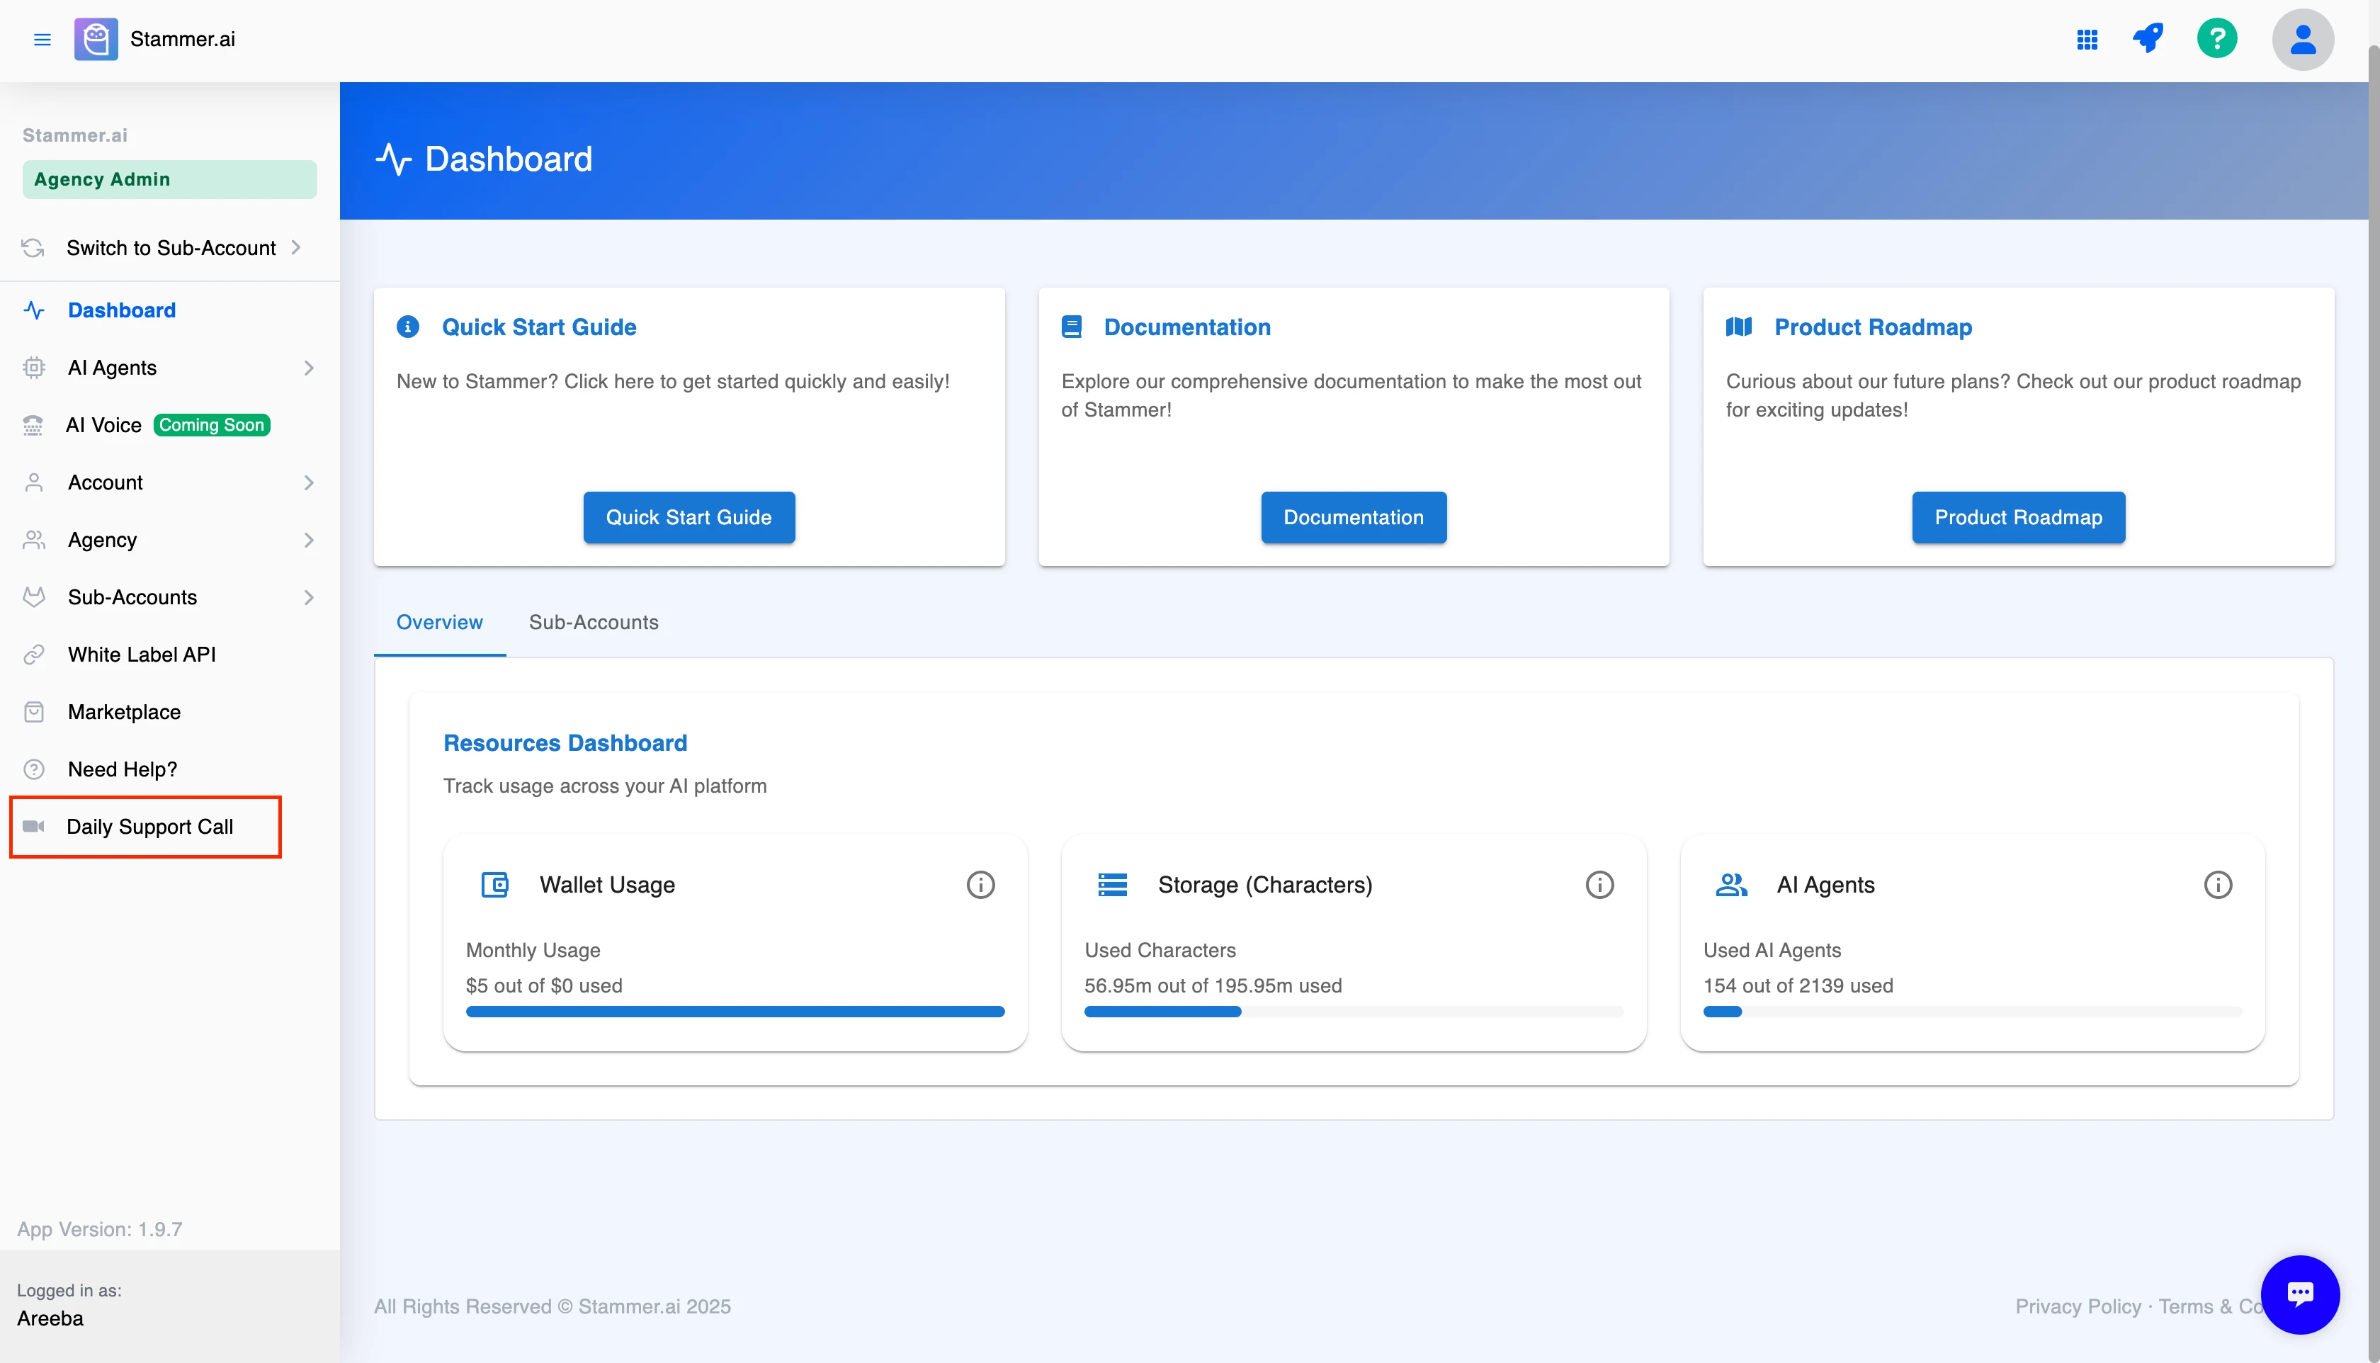Open the chat widget bubble
Viewport: 2380px width, 1363px height.
point(2299,1294)
